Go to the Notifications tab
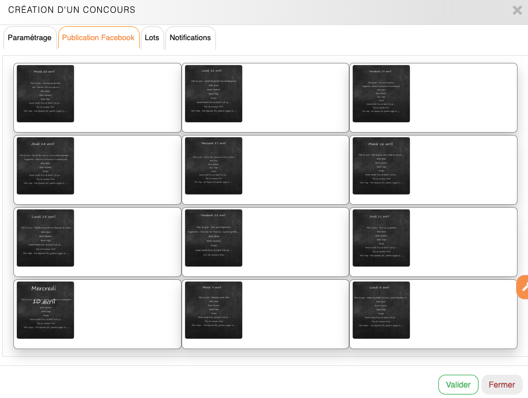 190,38
